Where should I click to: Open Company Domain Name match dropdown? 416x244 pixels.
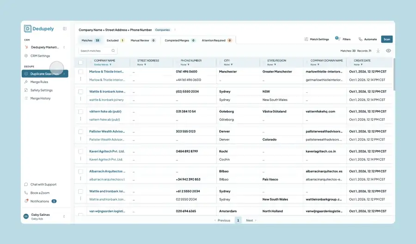315,65
